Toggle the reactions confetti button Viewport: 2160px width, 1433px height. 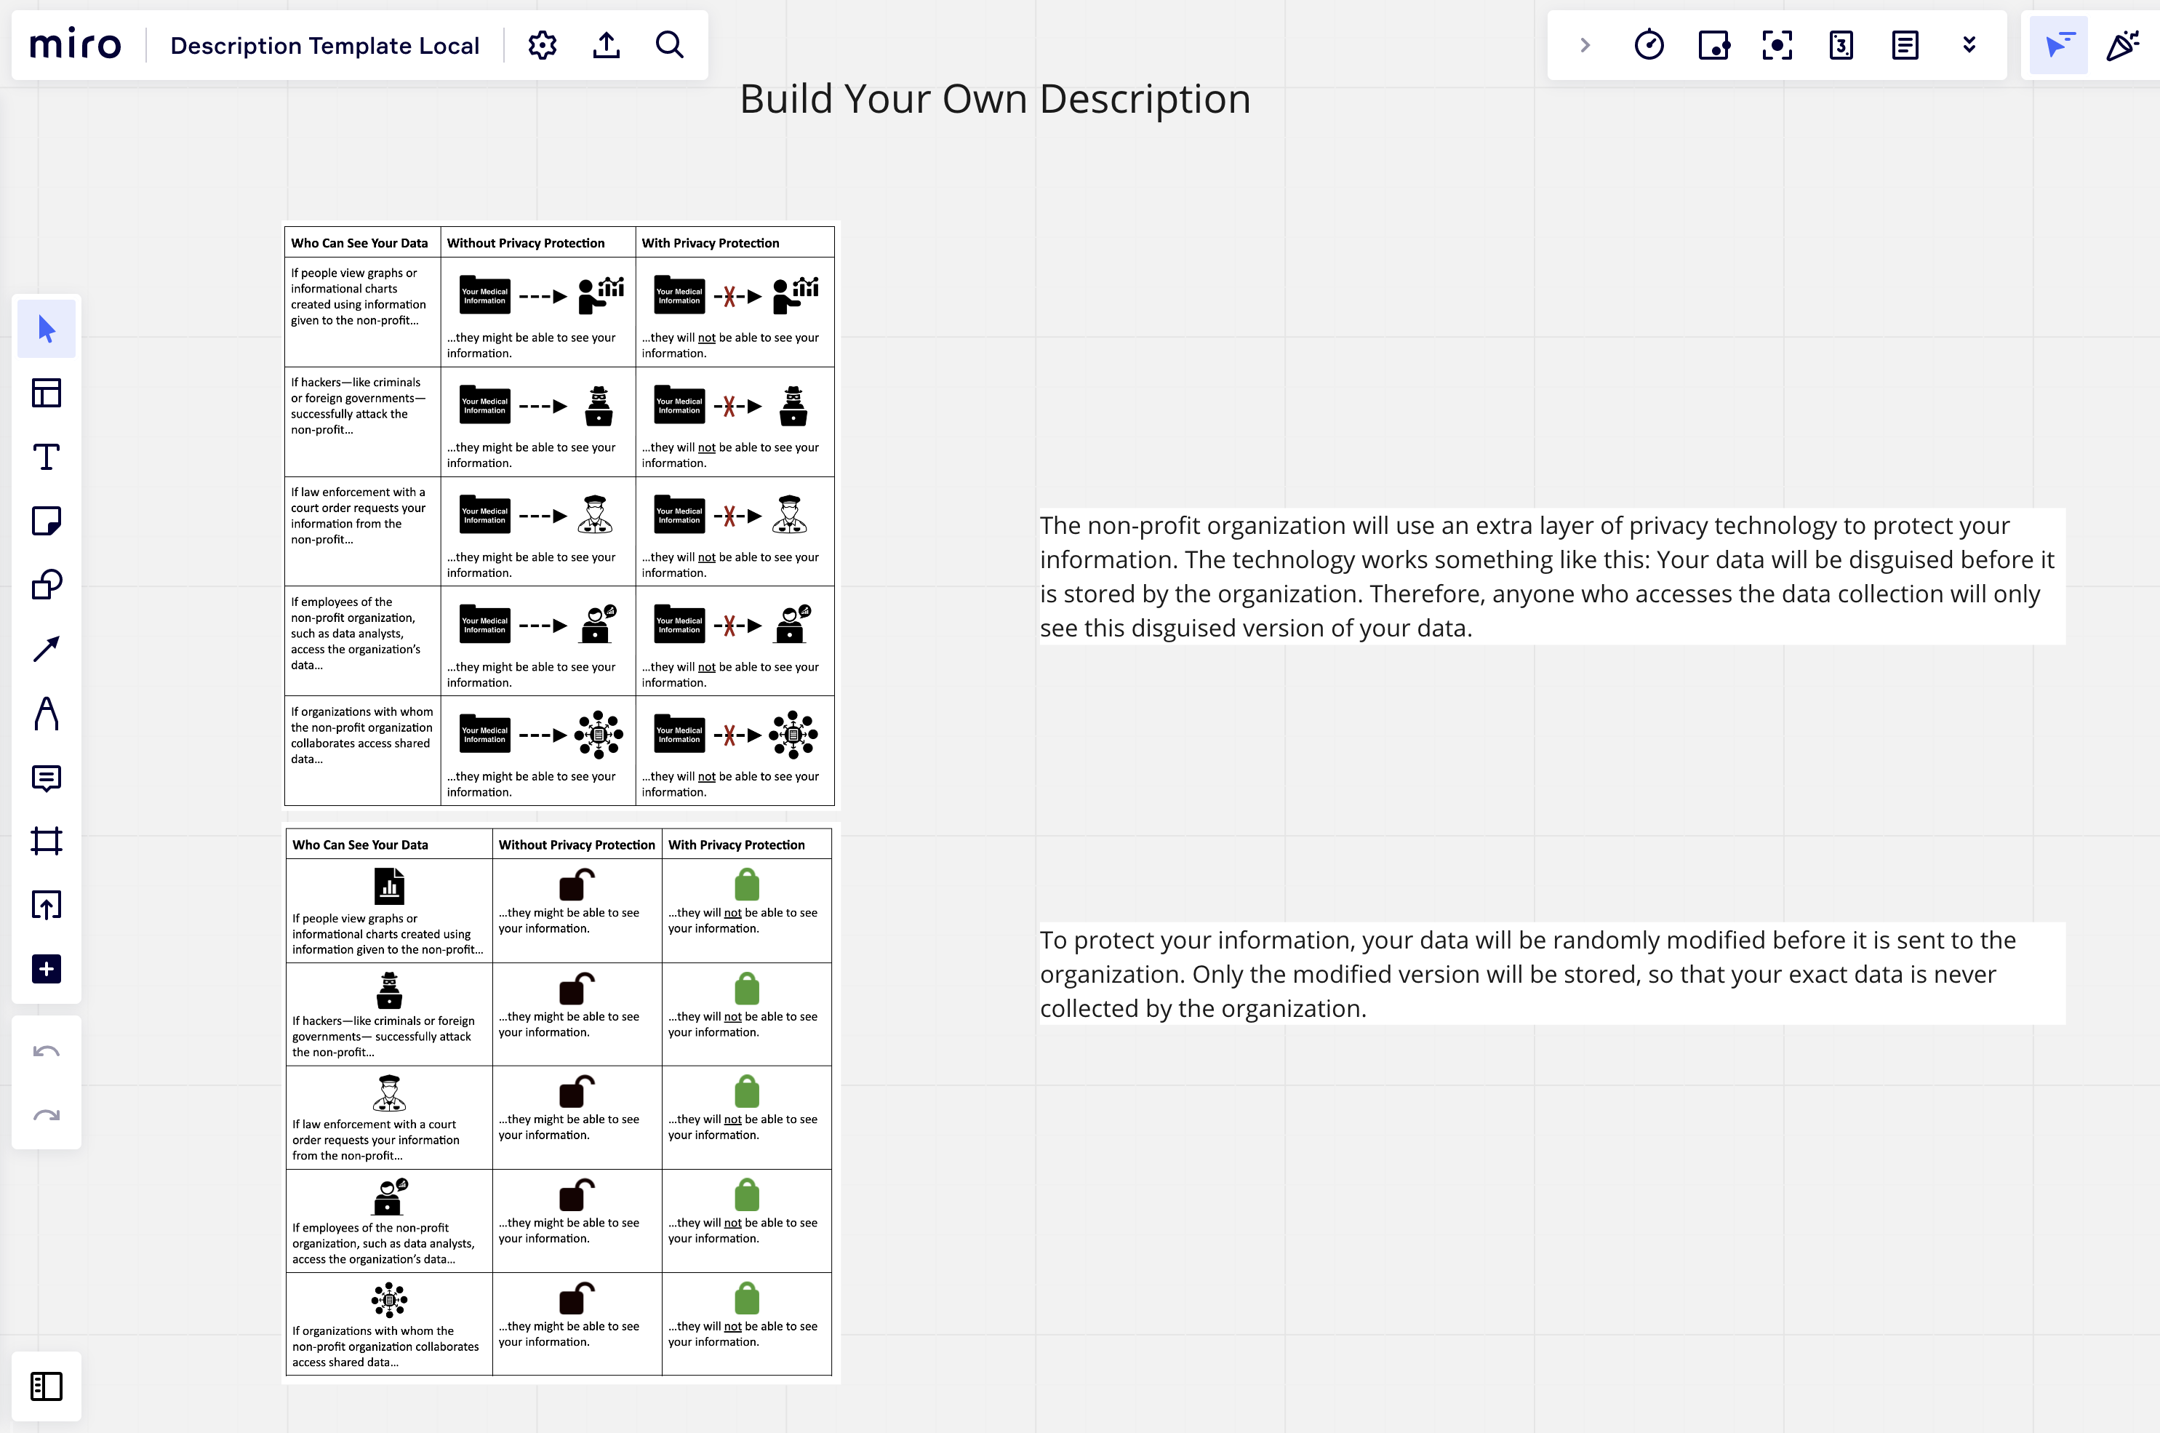(x=2122, y=45)
